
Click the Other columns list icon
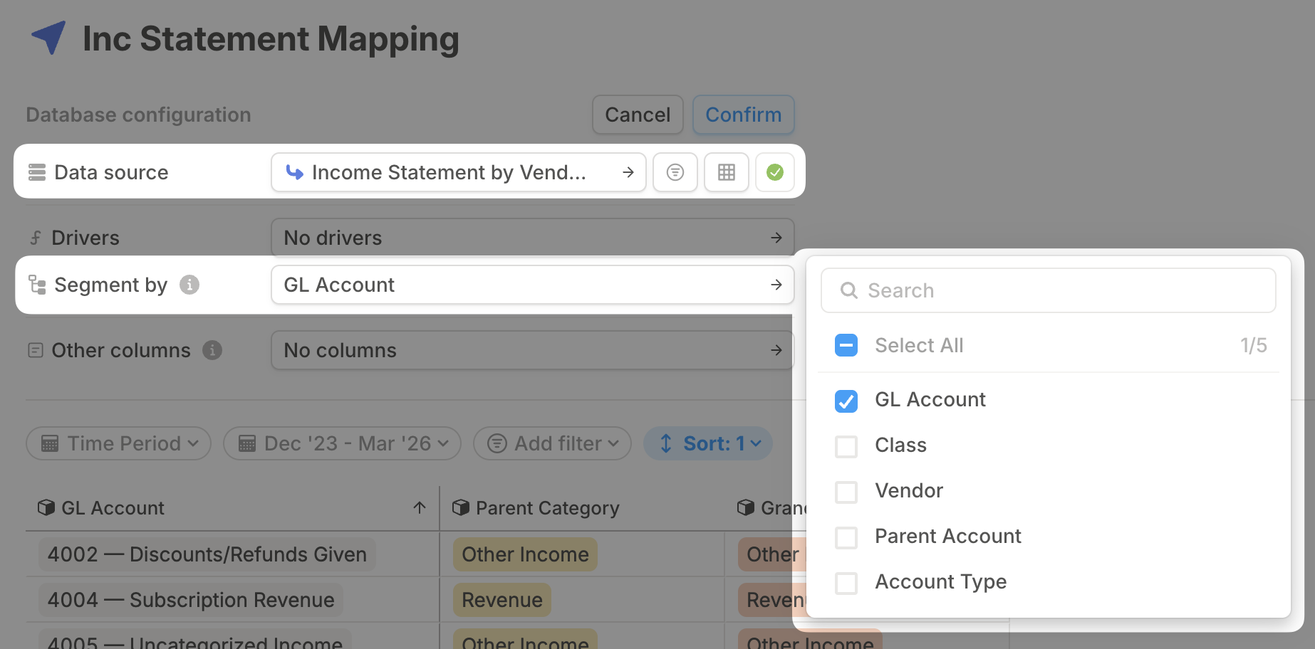coord(36,350)
